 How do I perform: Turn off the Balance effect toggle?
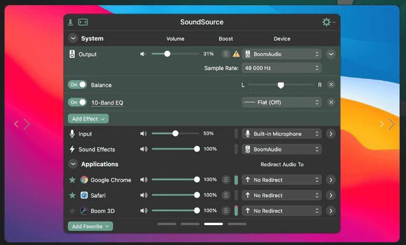tap(77, 85)
